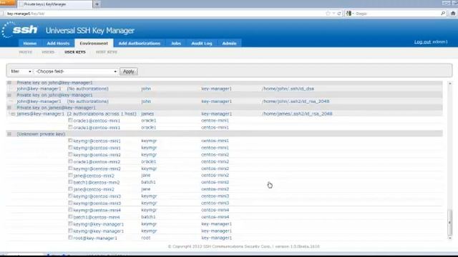Collapse the james@key-manager1 authorizations row

point(13,114)
